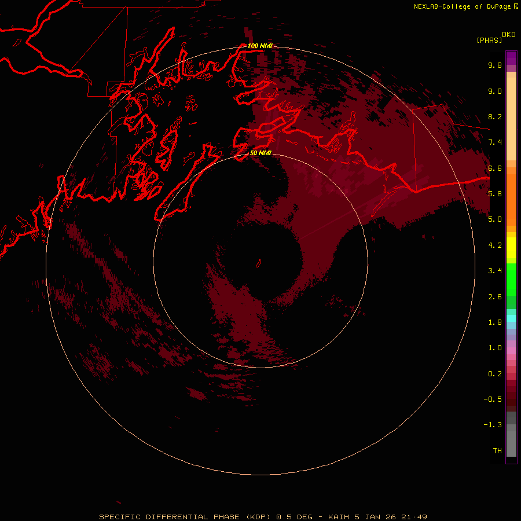This screenshot has width=521, height=521.
Task: Click the 5.8 legend value
Action: tap(495, 194)
